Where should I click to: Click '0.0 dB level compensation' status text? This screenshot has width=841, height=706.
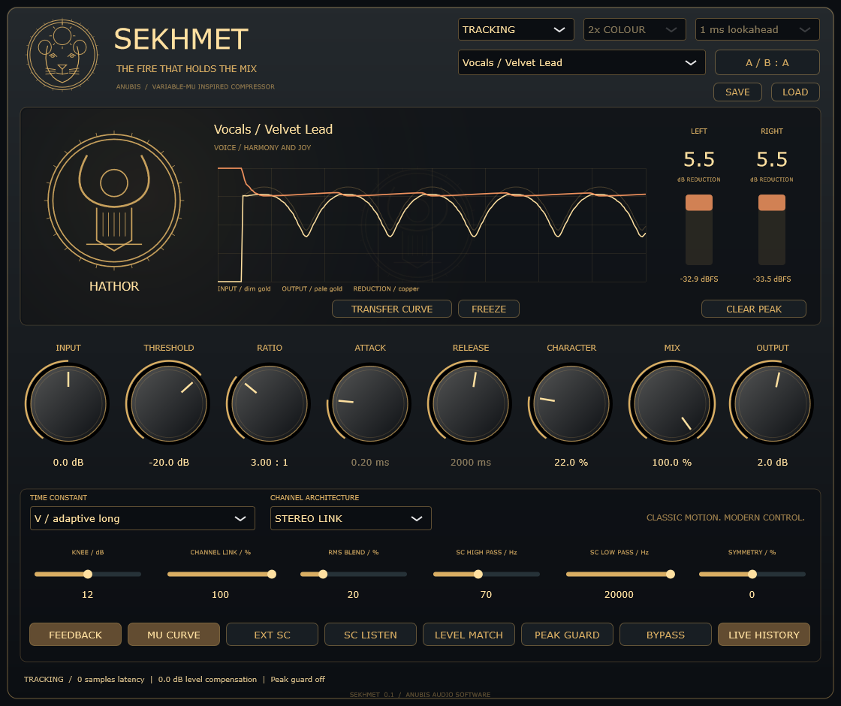207,679
